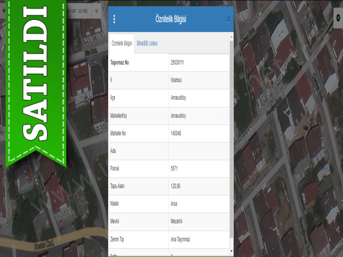Open the three-dot menu in panel header
This screenshot has width=343, height=257.
tap(114, 19)
